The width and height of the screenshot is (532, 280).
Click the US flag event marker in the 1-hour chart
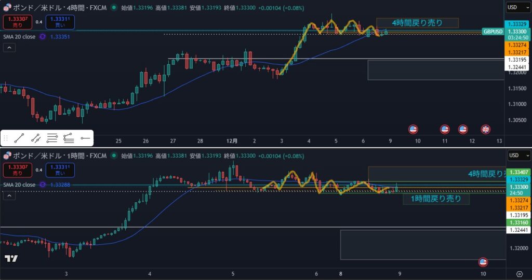(483, 262)
